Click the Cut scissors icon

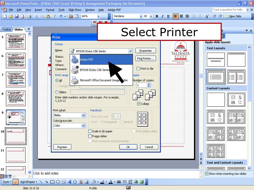point(37,16)
